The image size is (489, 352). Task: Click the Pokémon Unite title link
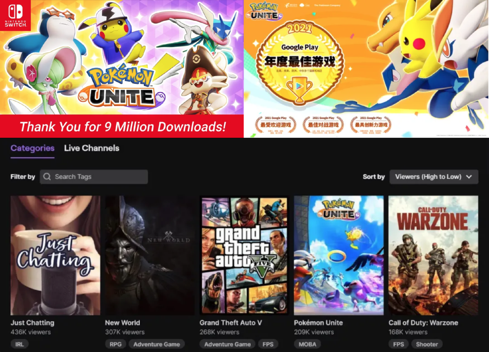(318, 323)
